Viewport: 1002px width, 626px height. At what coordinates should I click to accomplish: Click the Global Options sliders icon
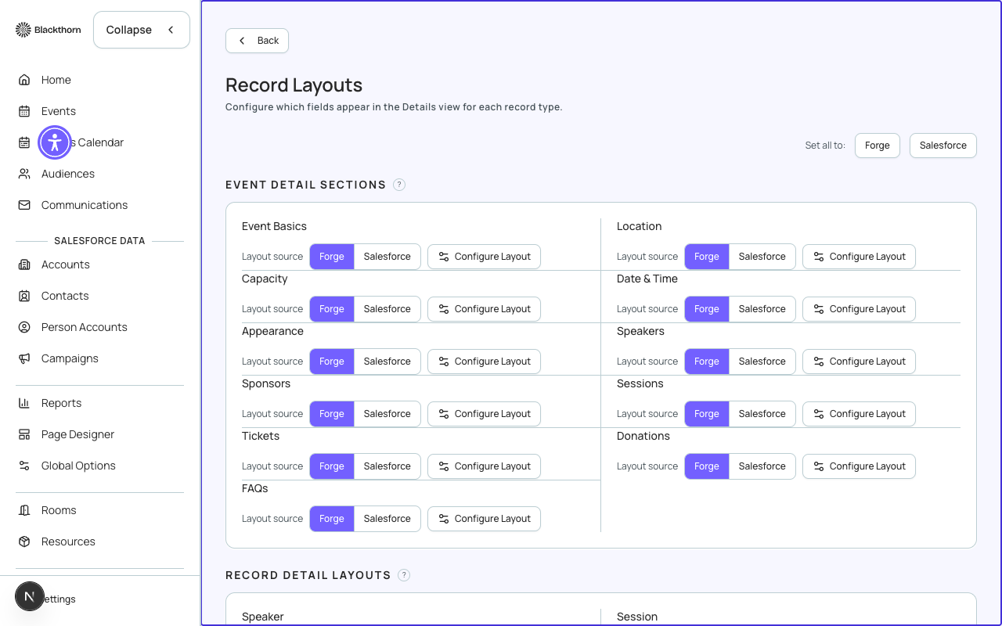click(24, 466)
